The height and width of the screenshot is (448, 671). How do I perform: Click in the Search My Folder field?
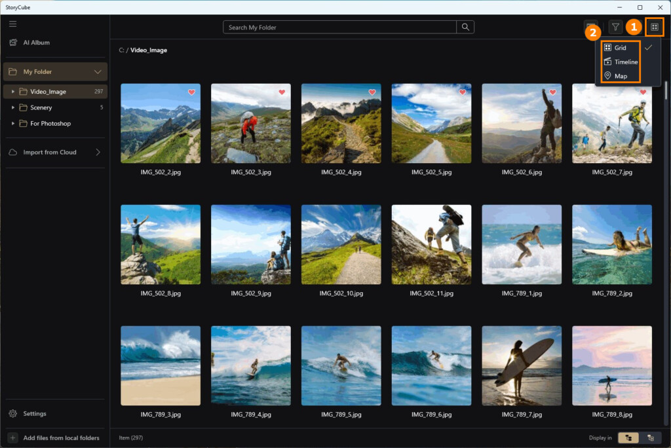(340, 28)
